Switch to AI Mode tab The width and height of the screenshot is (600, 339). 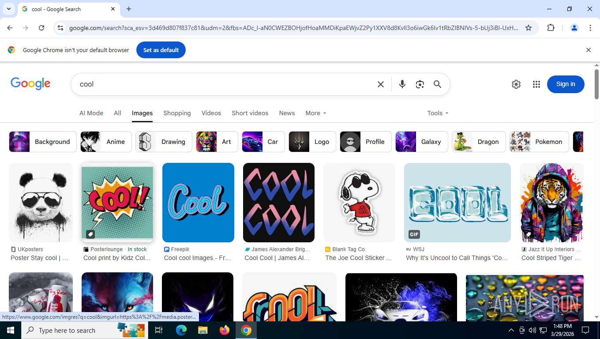tap(91, 113)
